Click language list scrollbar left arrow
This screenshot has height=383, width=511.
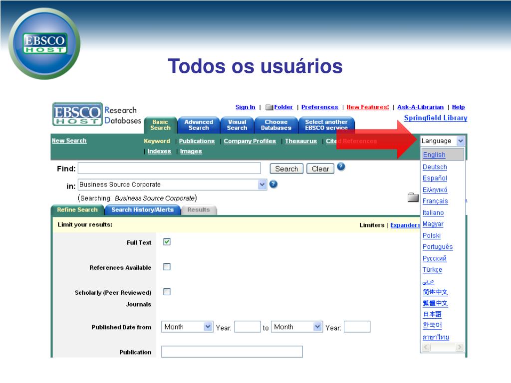(x=426, y=347)
